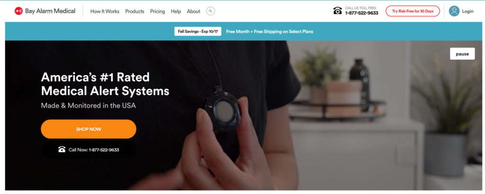The image size is (485, 194).
Task: Click the Login link
Action: click(x=467, y=11)
